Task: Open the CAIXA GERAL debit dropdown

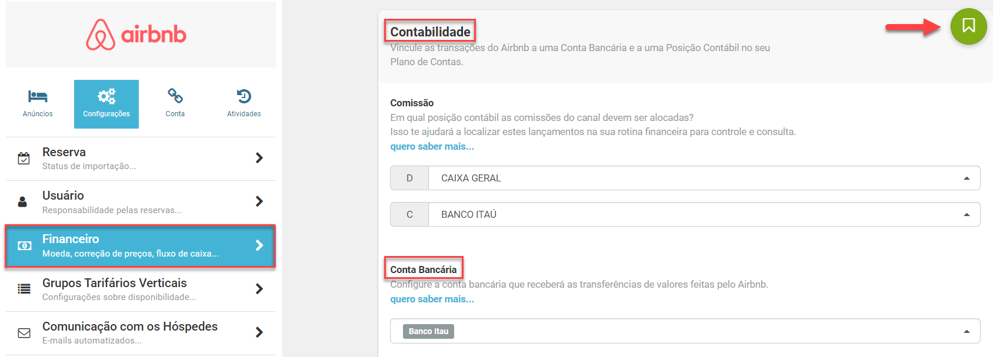Action: coord(704,178)
